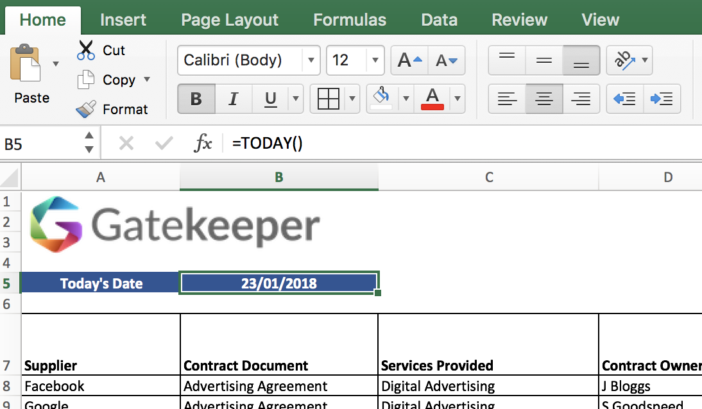Open the Review tab
702x409 pixels.
pyautogui.click(x=519, y=19)
